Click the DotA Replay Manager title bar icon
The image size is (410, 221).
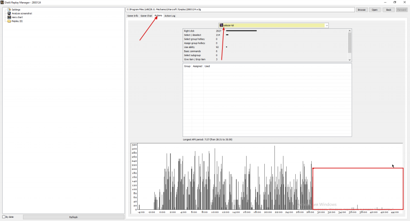2,2
